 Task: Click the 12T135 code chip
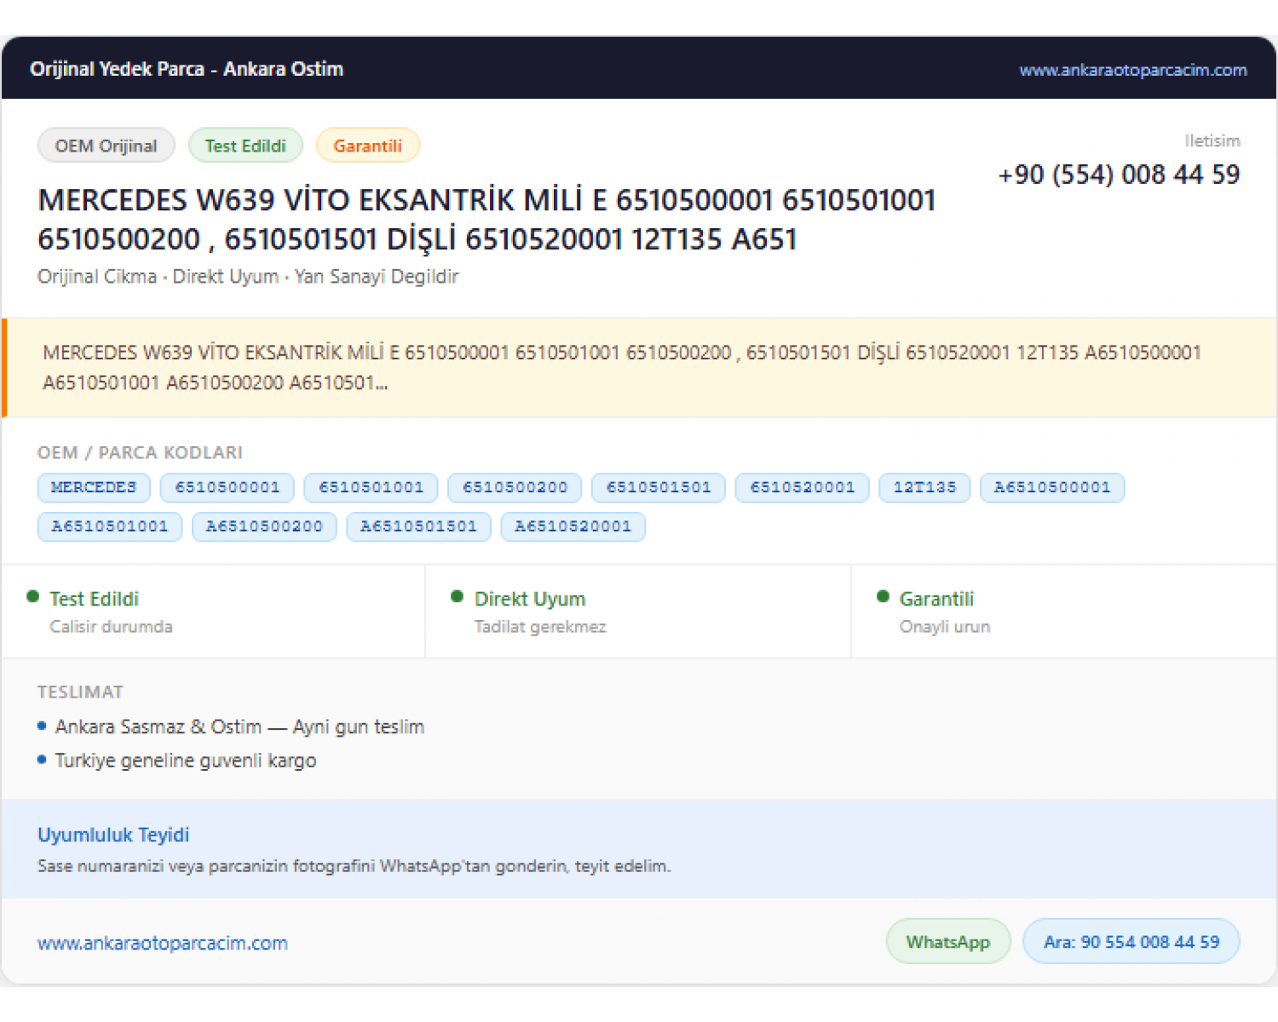pyautogui.click(x=924, y=488)
